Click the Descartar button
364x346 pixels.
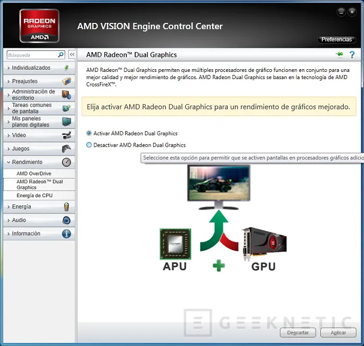click(x=298, y=332)
